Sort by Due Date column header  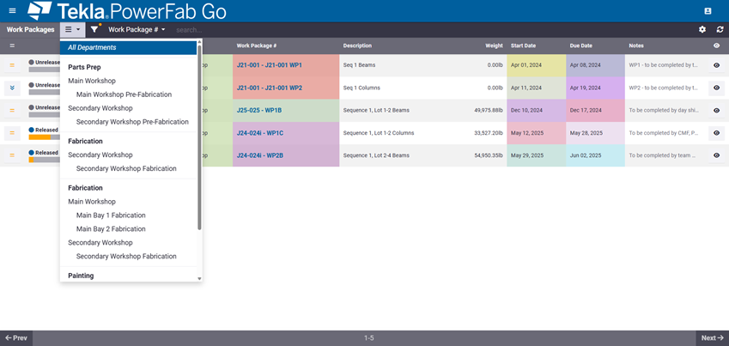coord(581,46)
